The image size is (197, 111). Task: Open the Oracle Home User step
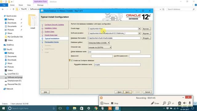point(51,35)
